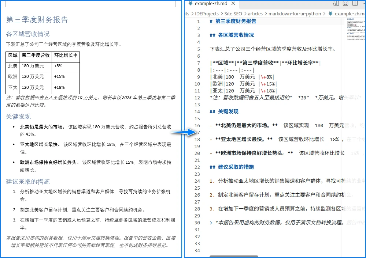Click line number 34 in the gutter
The image size is (366, 258).
pyautogui.click(x=197, y=251)
